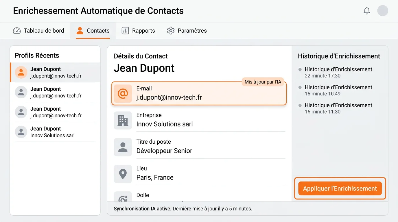Click the Lieu map pin icon
The image size is (398, 222).
(x=123, y=174)
